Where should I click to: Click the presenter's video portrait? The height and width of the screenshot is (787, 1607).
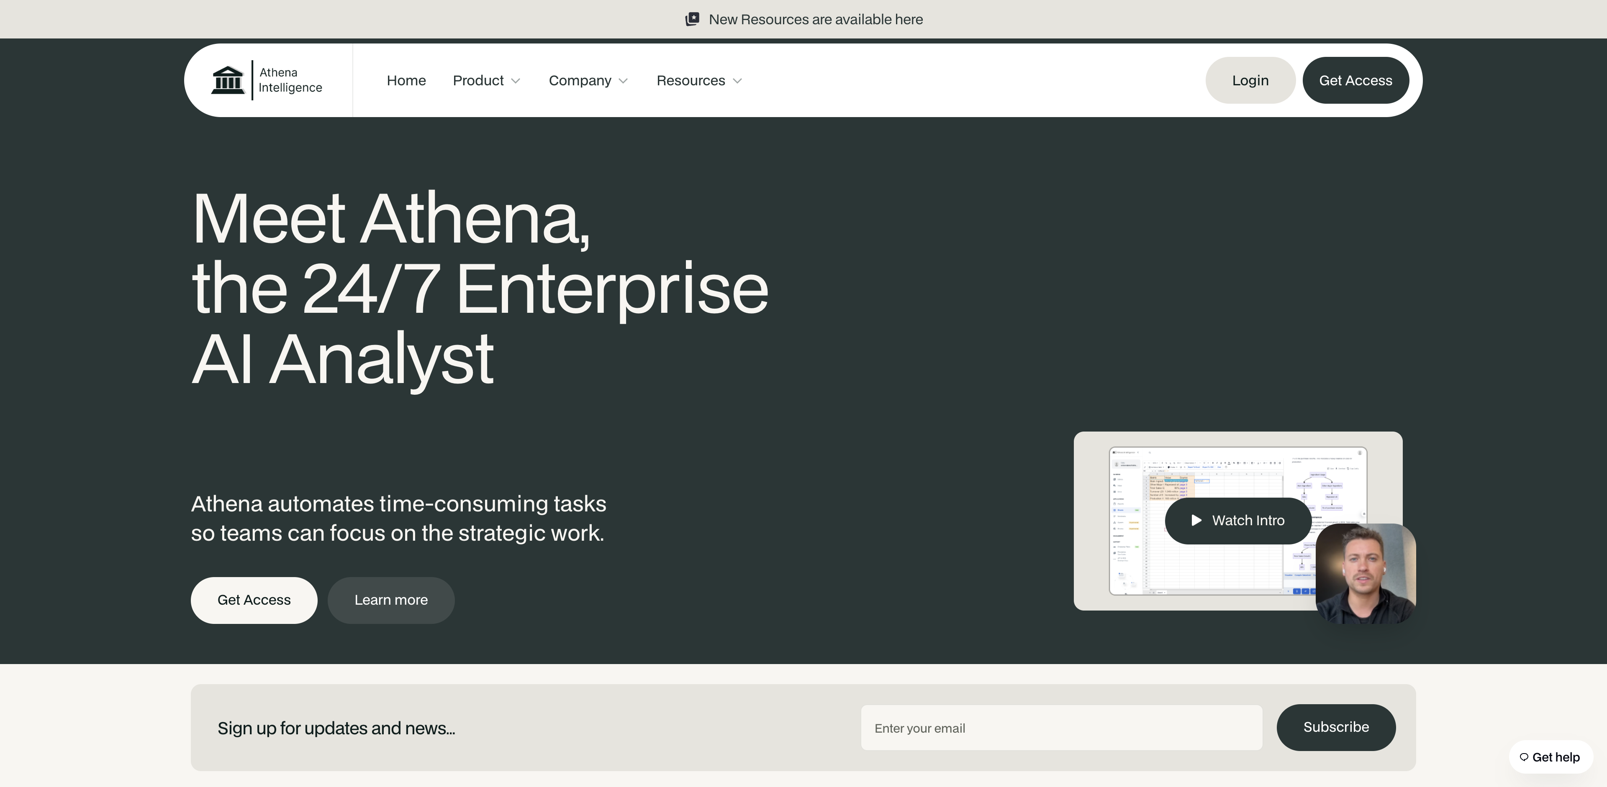point(1366,574)
